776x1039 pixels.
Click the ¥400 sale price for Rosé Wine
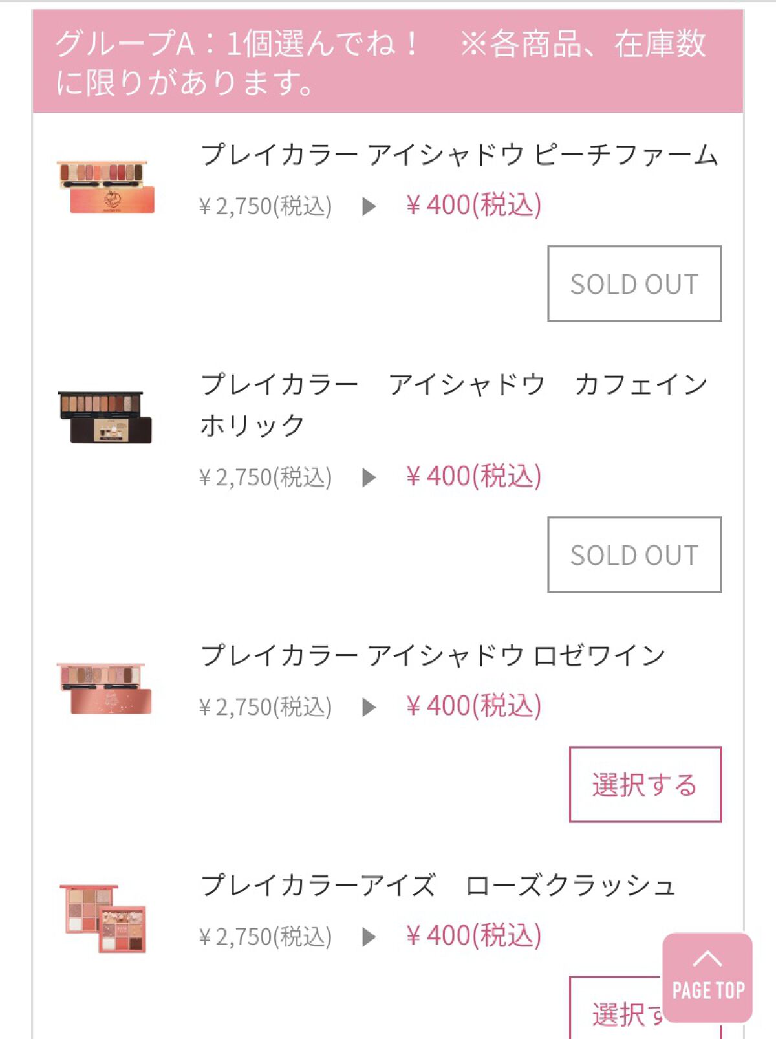[x=473, y=706]
